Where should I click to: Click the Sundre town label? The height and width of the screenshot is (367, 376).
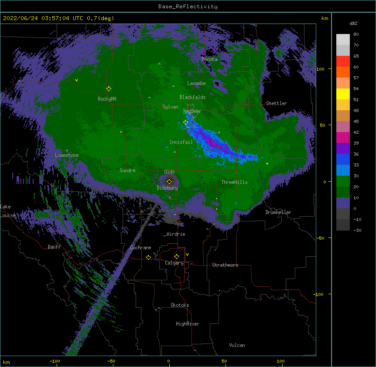click(x=127, y=170)
